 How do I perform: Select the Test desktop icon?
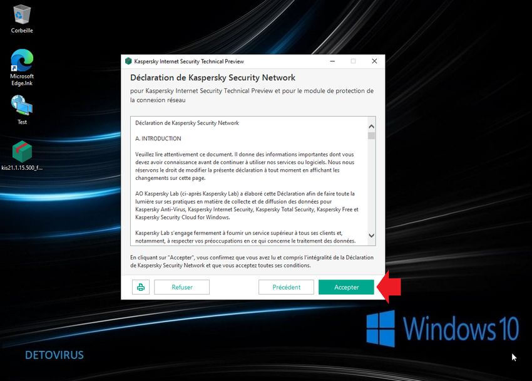coord(22,109)
